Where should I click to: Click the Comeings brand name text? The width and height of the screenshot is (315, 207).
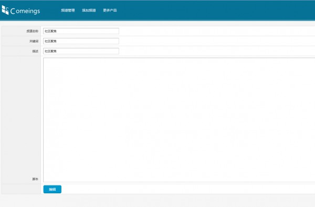(25, 11)
